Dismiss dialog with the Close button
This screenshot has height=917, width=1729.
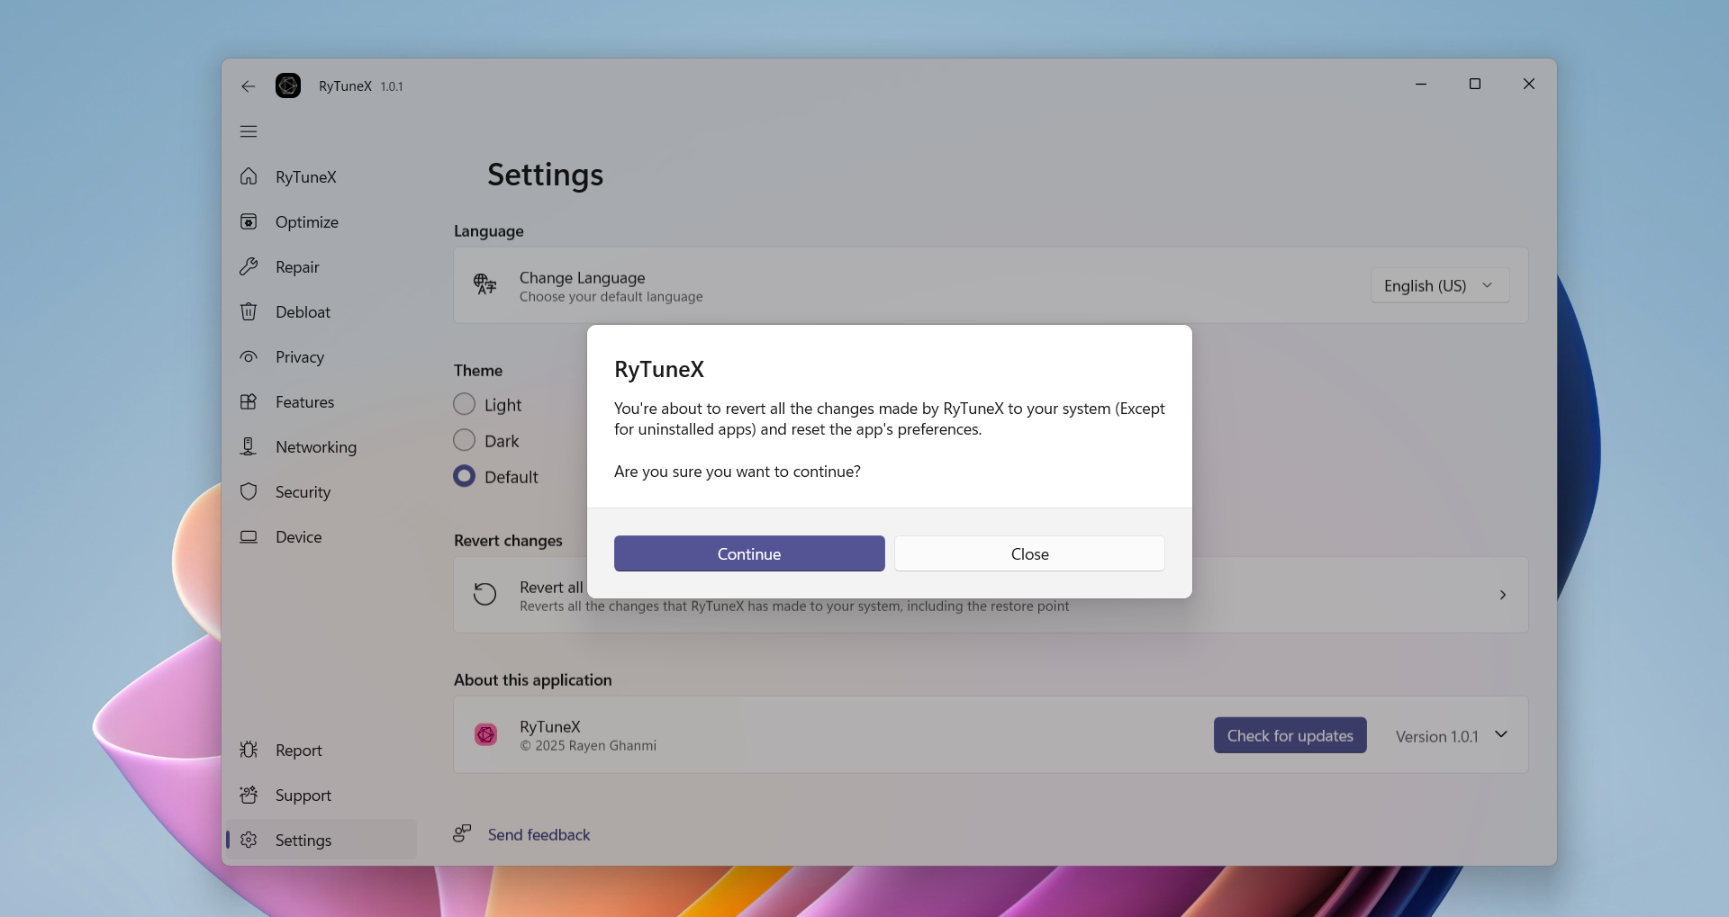(x=1029, y=553)
